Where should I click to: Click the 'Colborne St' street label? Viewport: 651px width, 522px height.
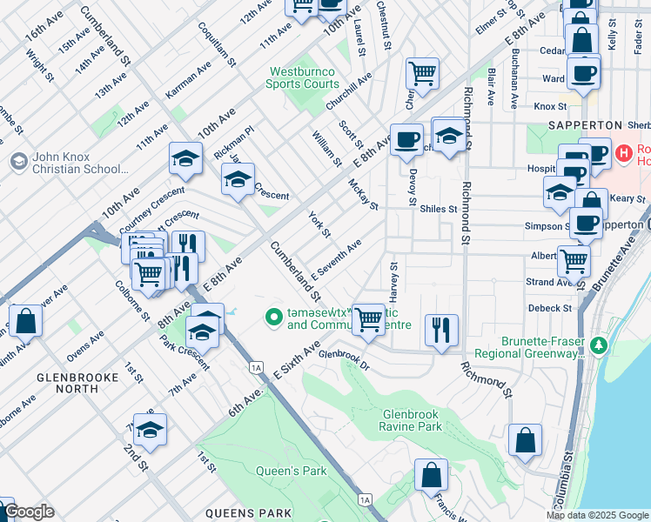pyautogui.click(x=132, y=301)
